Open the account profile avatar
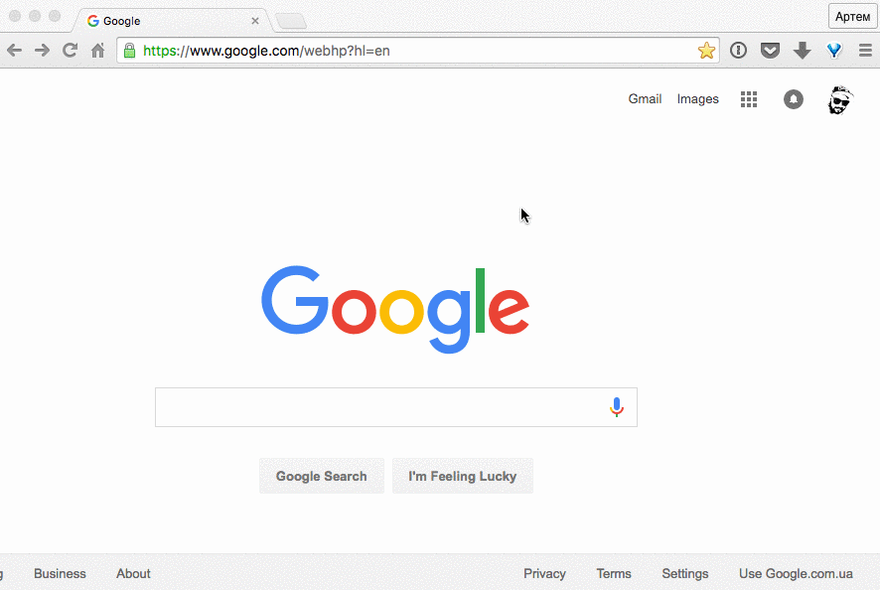 (840, 100)
